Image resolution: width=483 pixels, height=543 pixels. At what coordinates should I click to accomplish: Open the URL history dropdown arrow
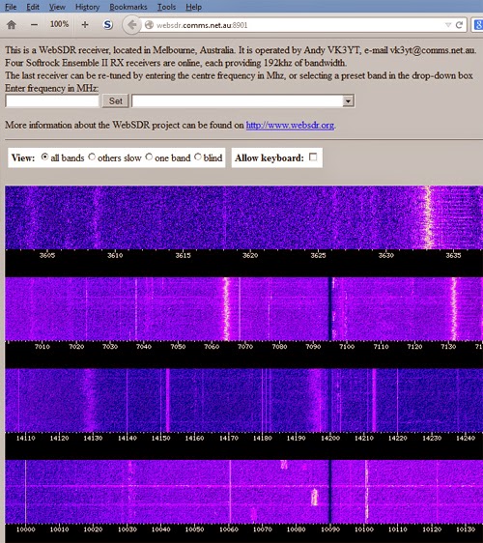(x=448, y=25)
